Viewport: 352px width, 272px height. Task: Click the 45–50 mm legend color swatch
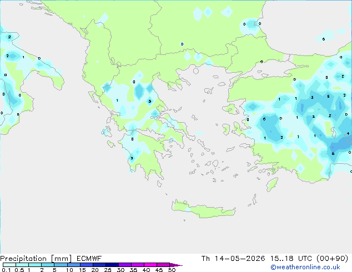(x=163, y=265)
